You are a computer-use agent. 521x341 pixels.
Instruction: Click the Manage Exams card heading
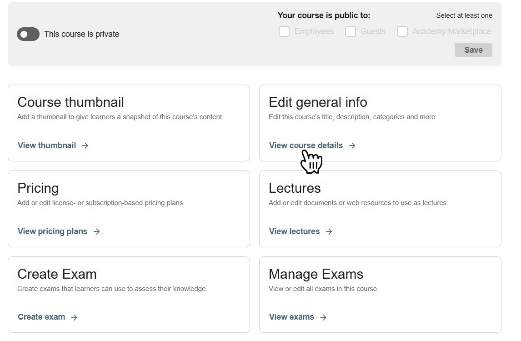pyautogui.click(x=316, y=274)
